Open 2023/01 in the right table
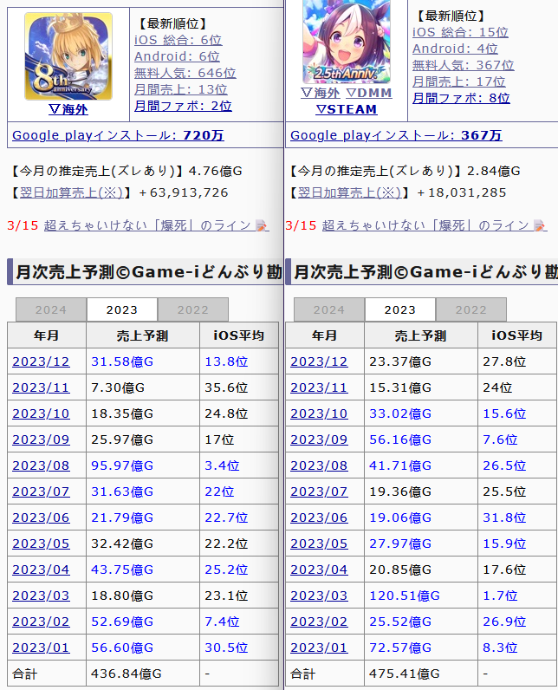This screenshot has width=558, height=690. click(319, 648)
